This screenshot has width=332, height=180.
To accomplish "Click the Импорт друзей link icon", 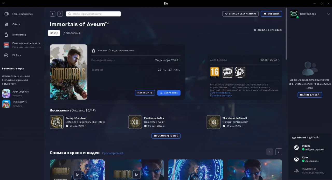I will (294, 138).
